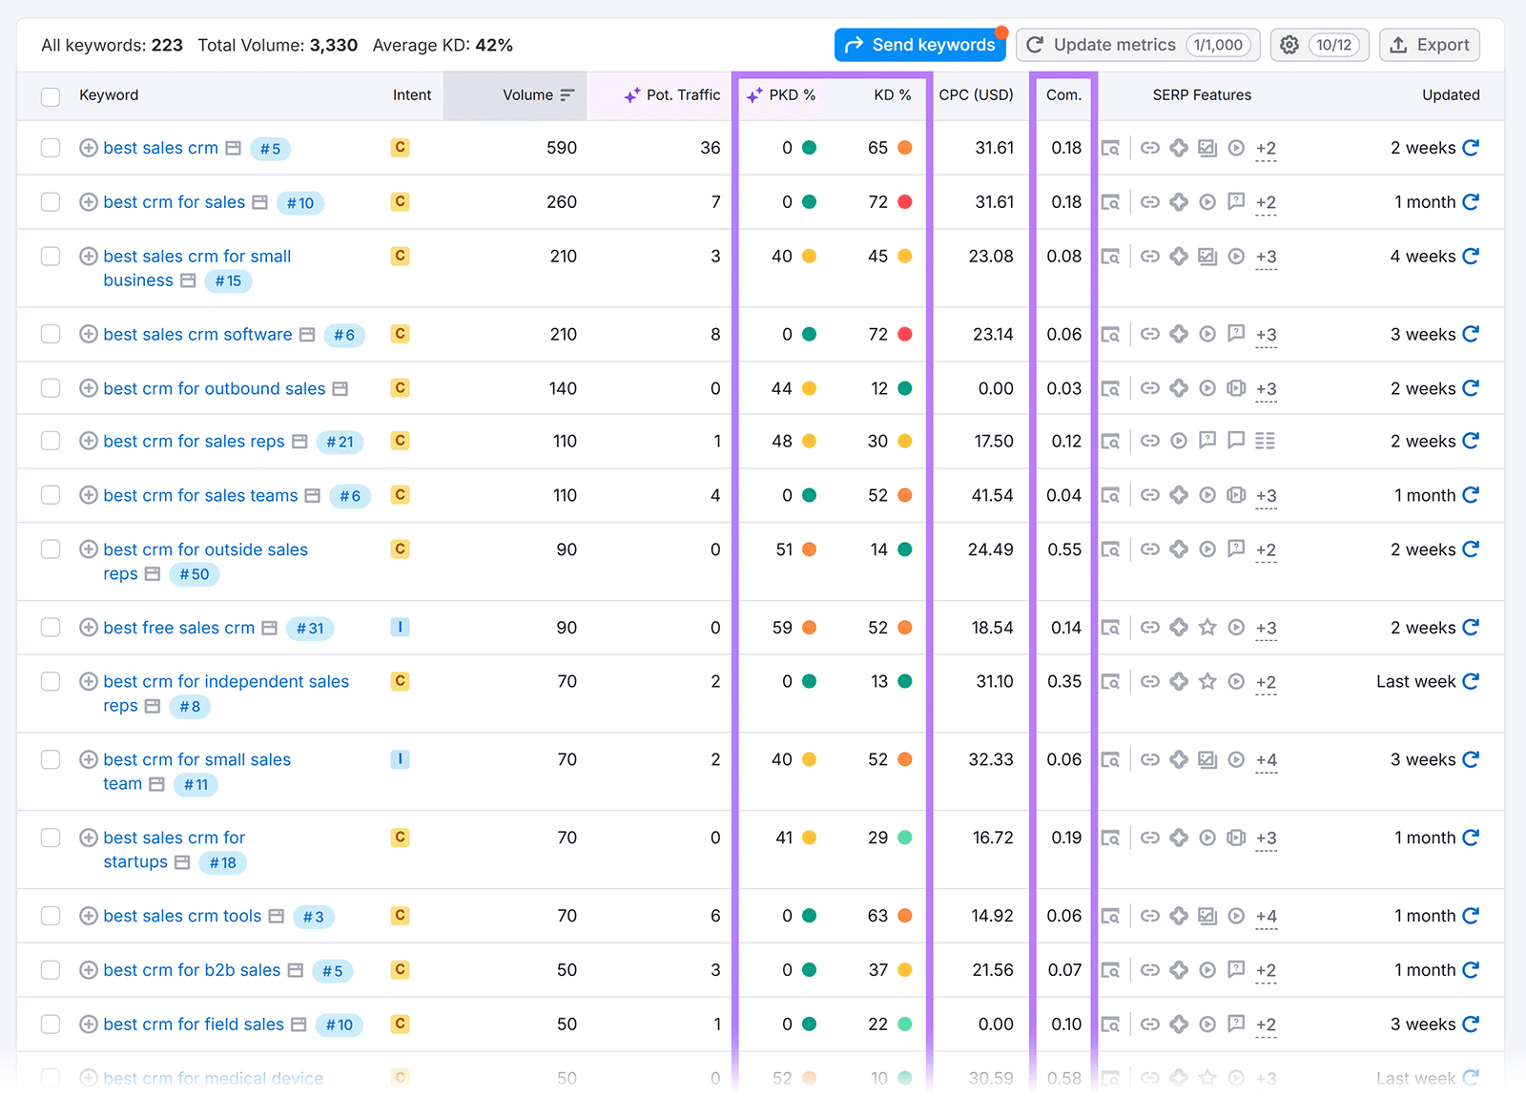Image resolution: width=1526 pixels, height=1097 pixels.
Task: Click the plus icon beside "best sales crm tools"
Action: click(x=88, y=916)
